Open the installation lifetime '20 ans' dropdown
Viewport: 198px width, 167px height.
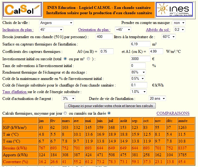tap(157, 99)
